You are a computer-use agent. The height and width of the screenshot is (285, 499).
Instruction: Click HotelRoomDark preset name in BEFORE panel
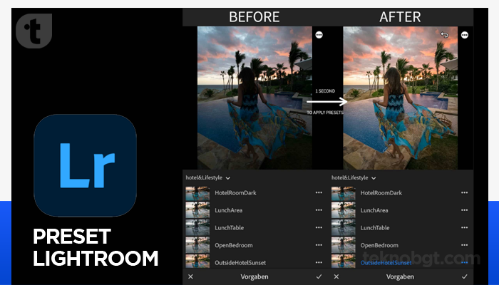click(235, 193)
